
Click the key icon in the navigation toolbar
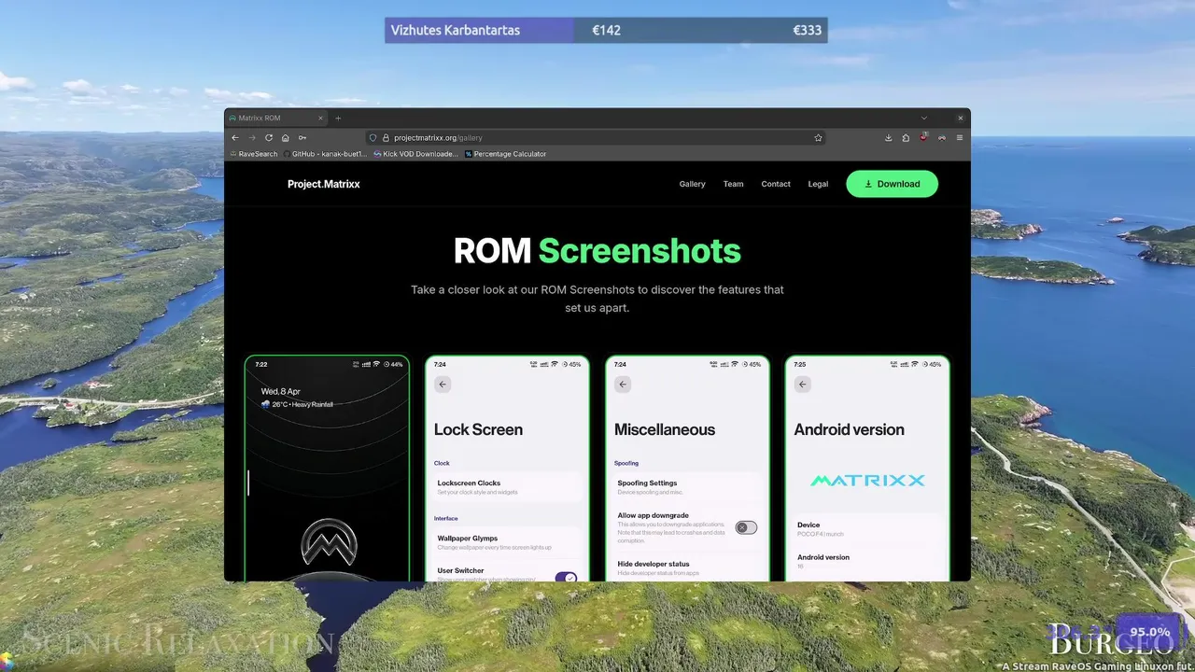pos(302,137)
